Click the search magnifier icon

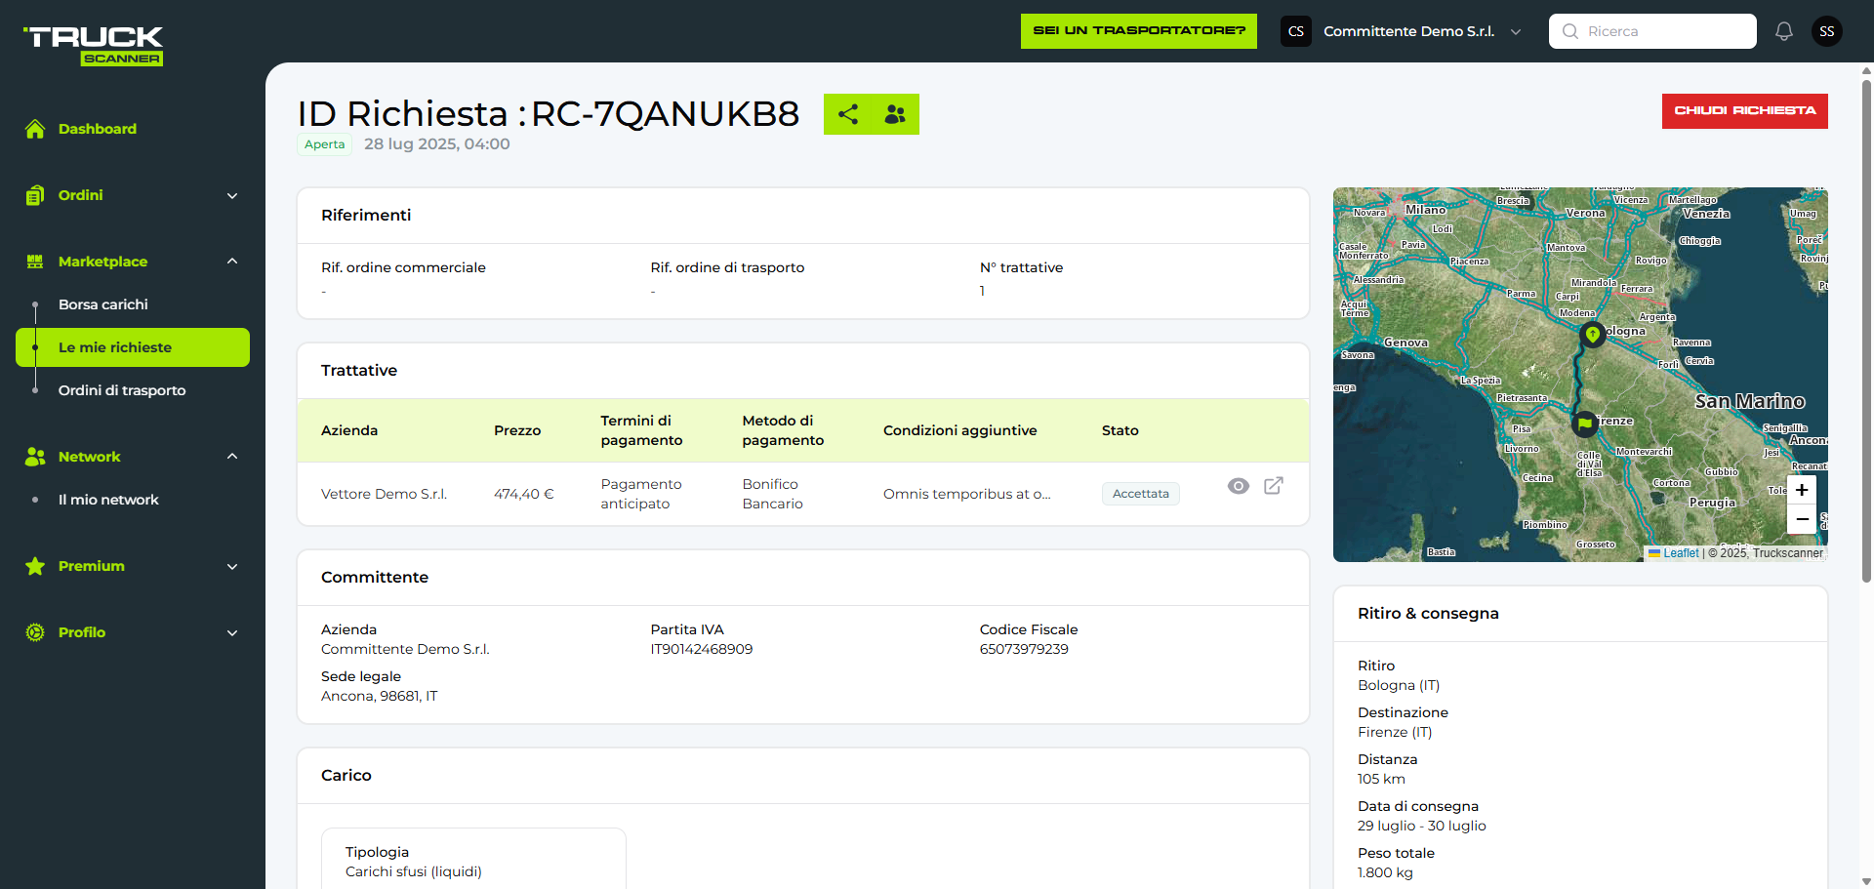point(1570,31)
